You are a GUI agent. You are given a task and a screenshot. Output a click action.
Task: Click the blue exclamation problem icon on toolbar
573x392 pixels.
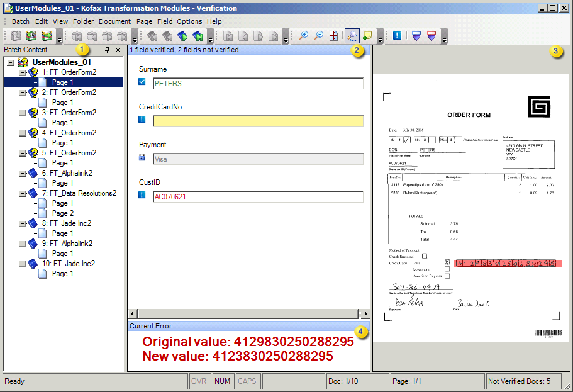397,36
